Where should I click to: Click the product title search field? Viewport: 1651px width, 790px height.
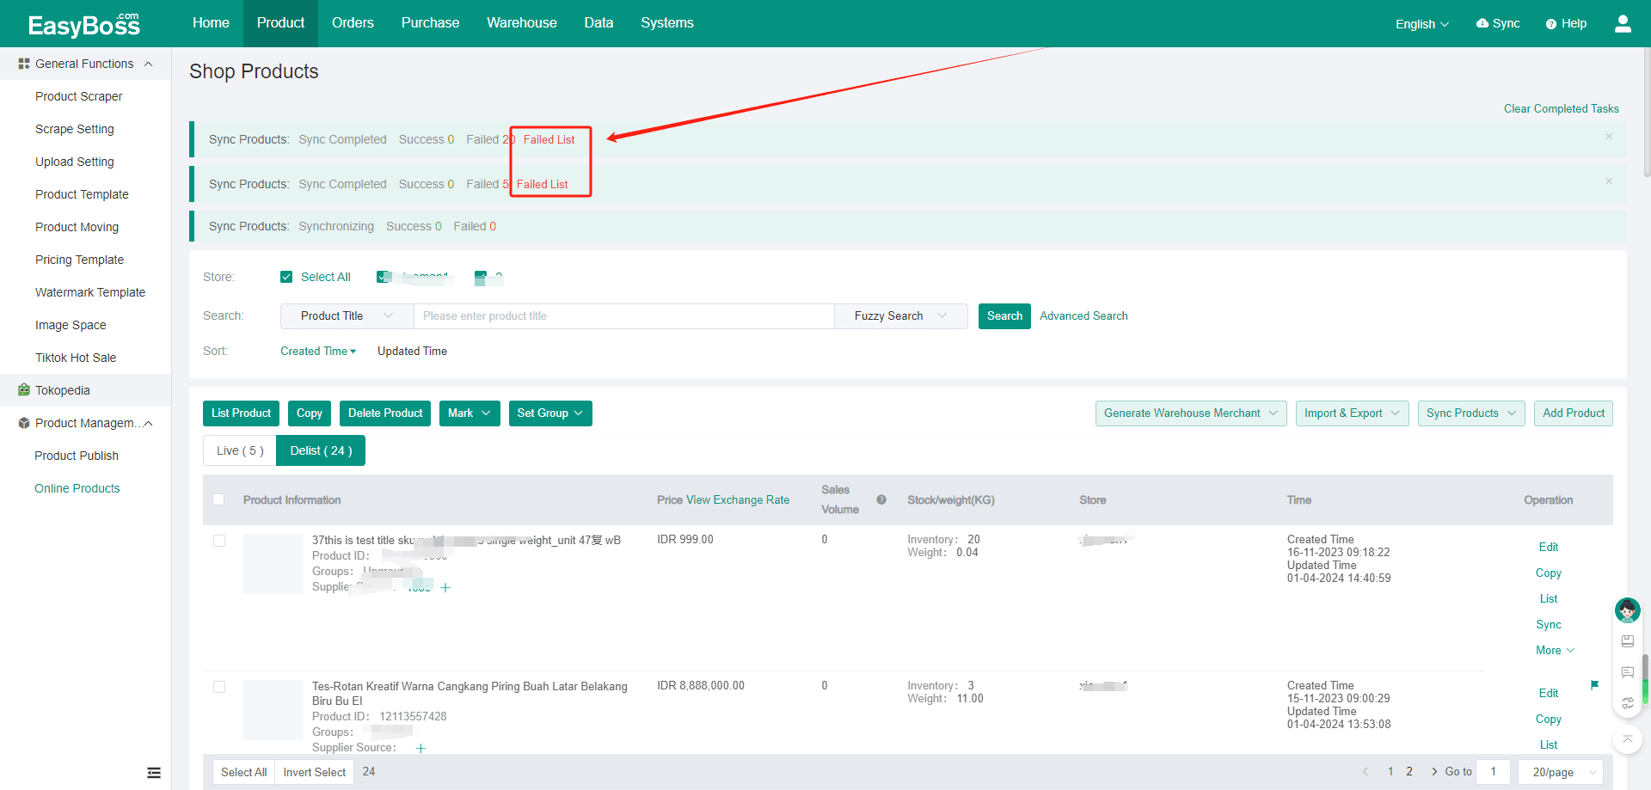click(623, 316)
